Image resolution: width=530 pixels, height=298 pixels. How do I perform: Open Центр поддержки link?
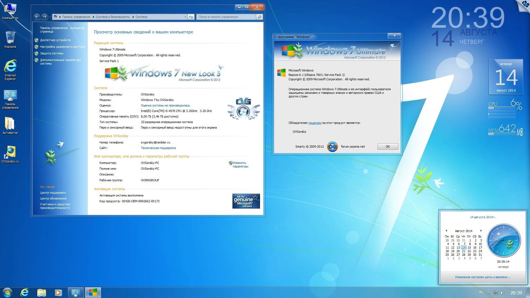point(53,193)
